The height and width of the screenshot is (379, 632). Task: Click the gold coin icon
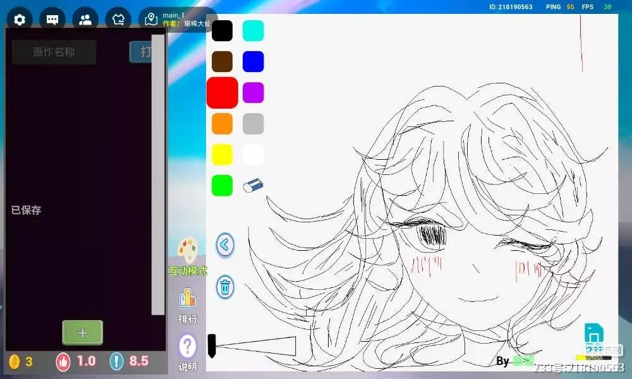[15, 361]
